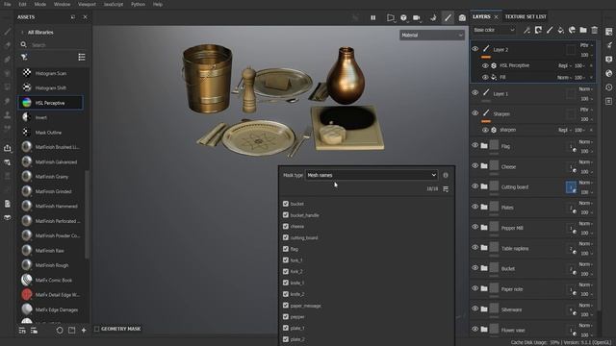
Task: Click the export textures icon in left sidebar
Action: (x=8, y=148)
